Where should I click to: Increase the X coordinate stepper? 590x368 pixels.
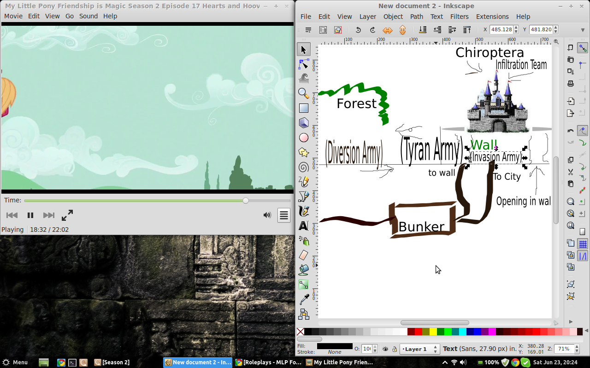(516, 27)
